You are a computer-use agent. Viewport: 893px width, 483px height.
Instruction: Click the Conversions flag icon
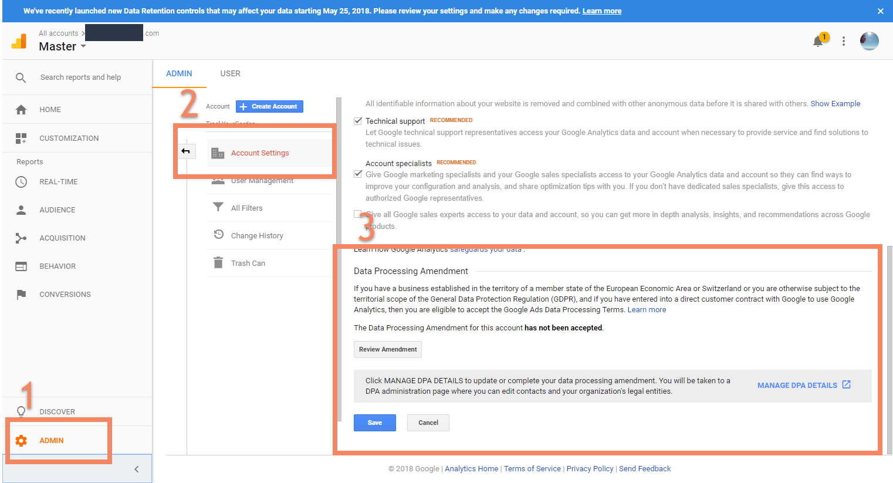[x=21, y=295]
